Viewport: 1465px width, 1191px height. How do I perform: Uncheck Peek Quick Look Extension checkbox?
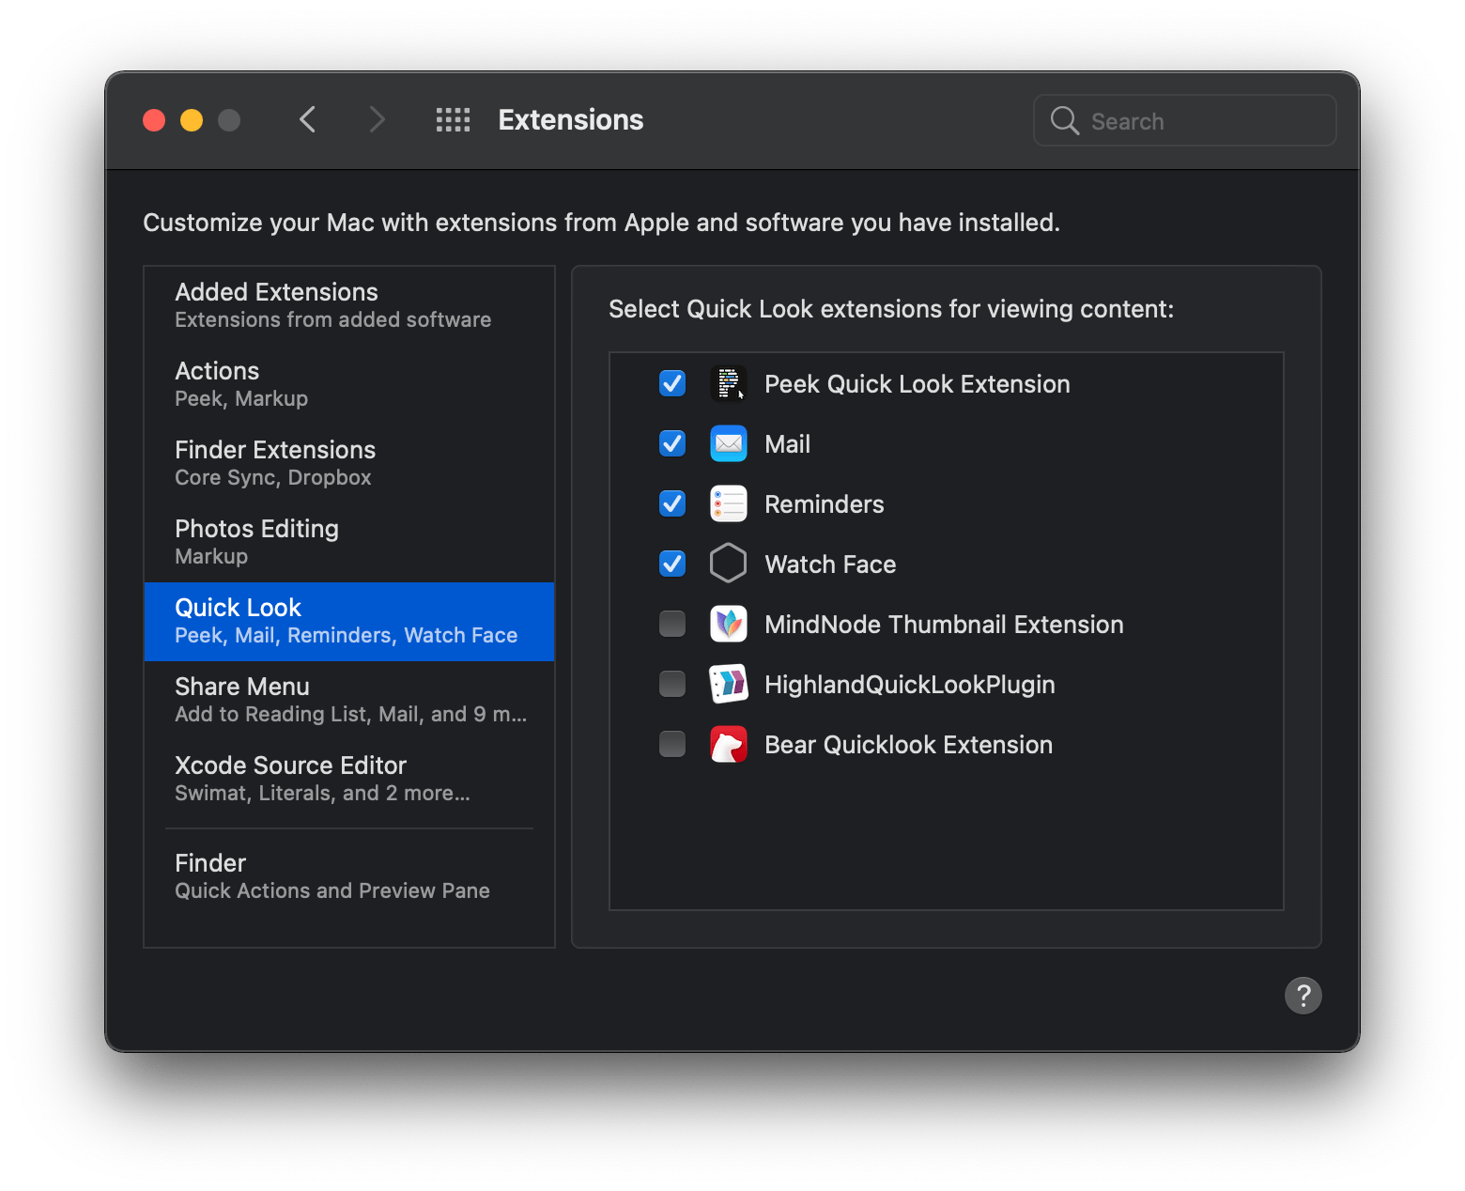[672, 383]
